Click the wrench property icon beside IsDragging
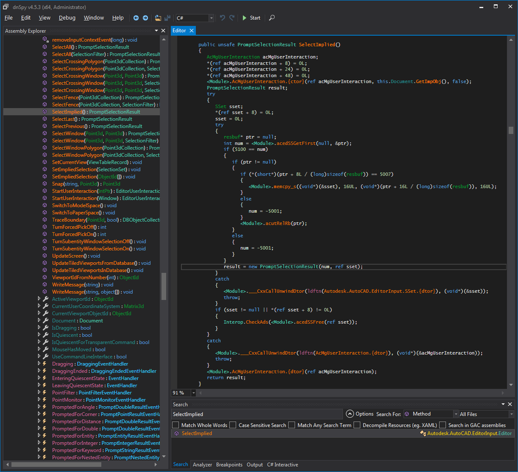 click(x=46, y=328)
